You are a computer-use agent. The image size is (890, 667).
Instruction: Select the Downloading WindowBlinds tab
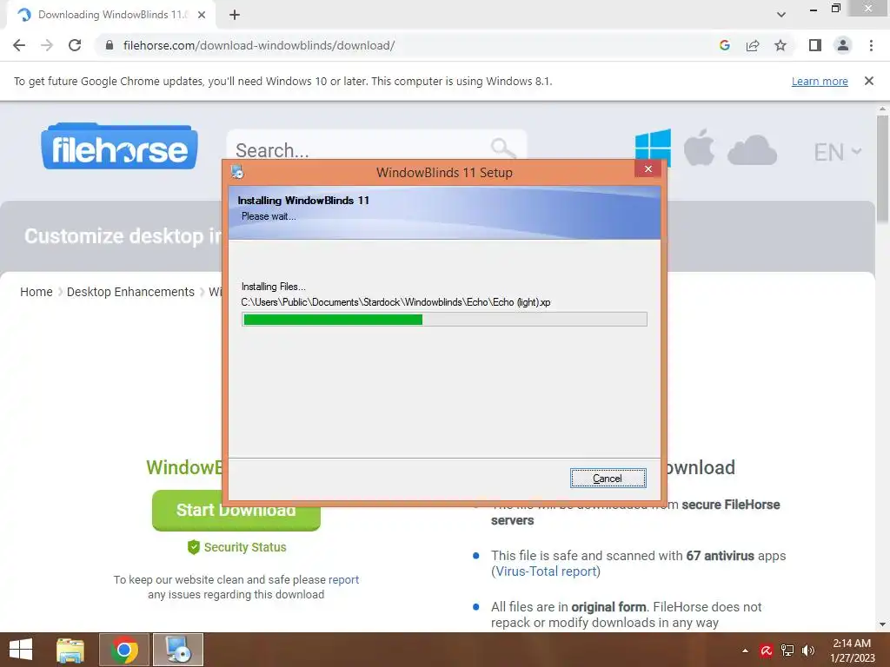click(111, 15)
